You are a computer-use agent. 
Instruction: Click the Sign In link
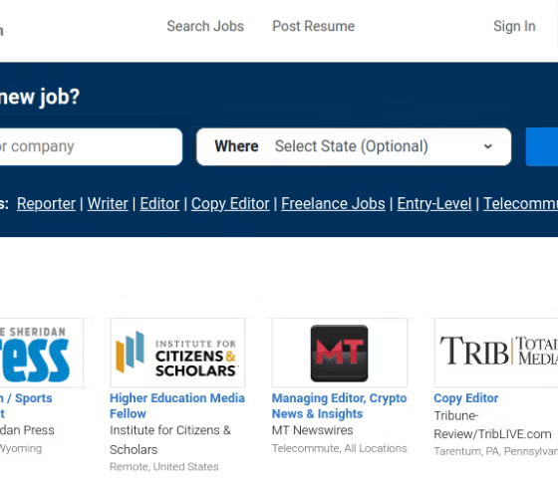514,26
